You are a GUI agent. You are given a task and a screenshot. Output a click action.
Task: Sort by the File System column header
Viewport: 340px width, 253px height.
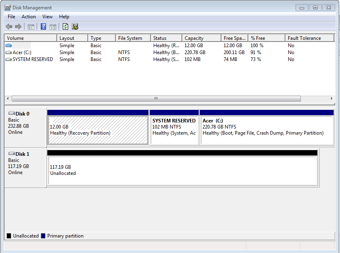[x=133, y=38]
